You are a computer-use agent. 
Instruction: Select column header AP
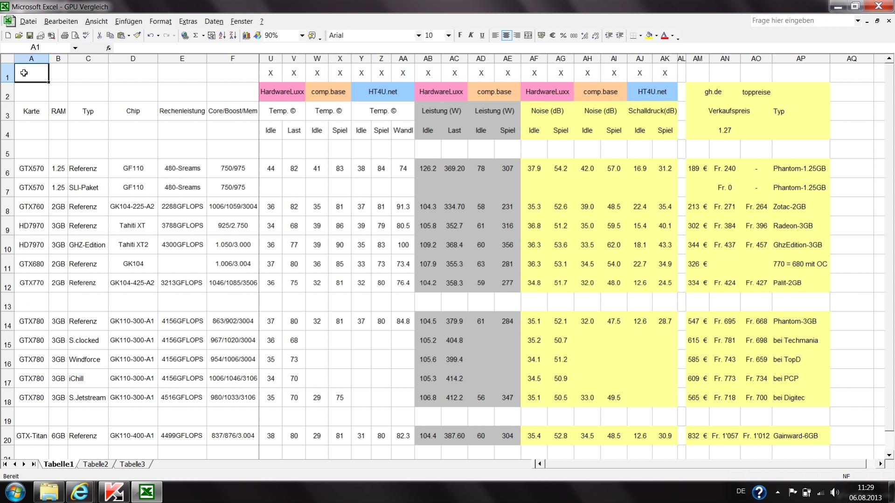tap(801, 59)
